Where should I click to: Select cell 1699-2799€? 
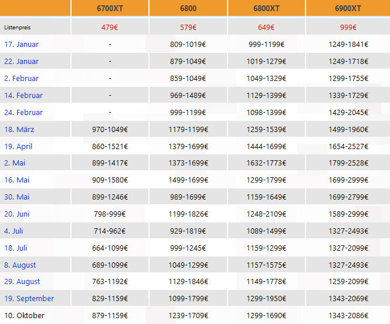[348, 197]
